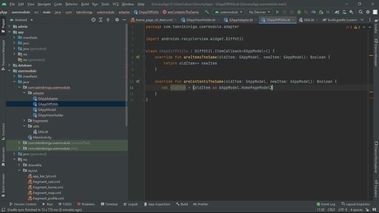The width and height of the screenshot is (379, 213).
Task: Go to next highlighted error arrow
Action: pyautogui.click(x=370, y=27)
